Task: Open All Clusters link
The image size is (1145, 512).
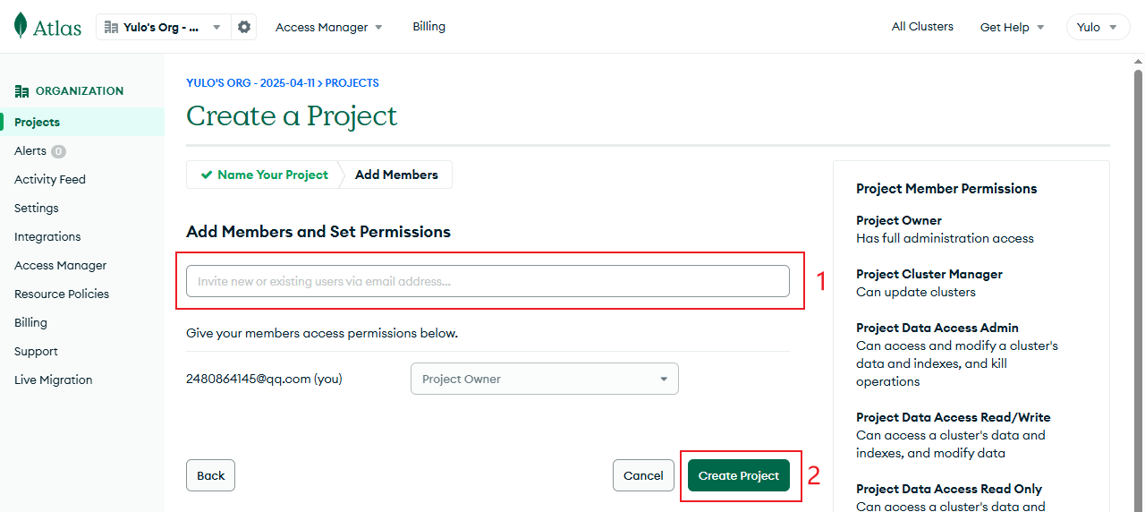Action: tap(922, 27)
